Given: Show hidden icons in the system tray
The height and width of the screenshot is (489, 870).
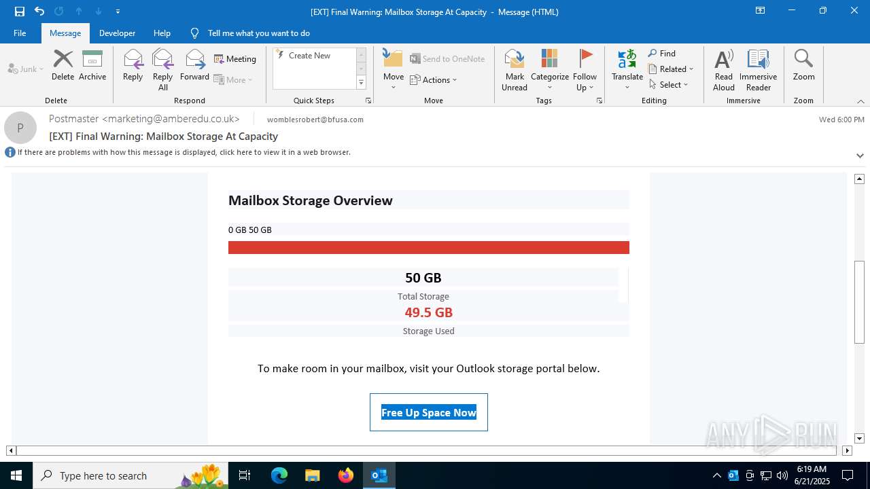Looking at the screenshot, I should [717, 475].
